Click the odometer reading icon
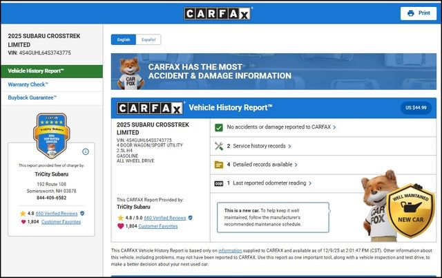 219,183
